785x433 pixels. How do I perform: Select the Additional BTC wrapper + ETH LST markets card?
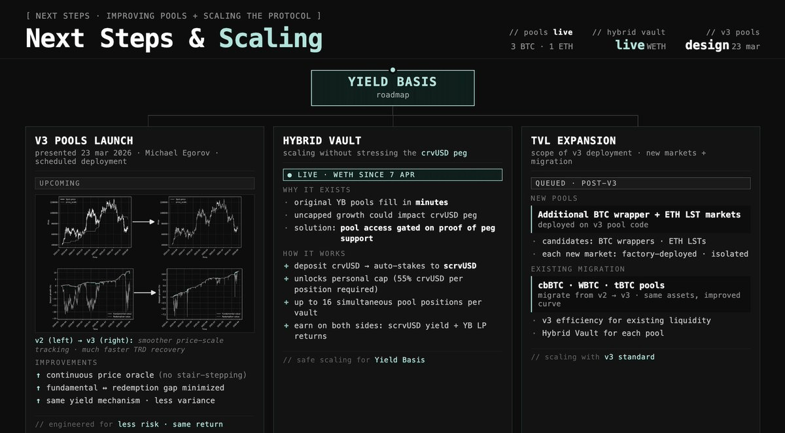(x=640, y=219)
